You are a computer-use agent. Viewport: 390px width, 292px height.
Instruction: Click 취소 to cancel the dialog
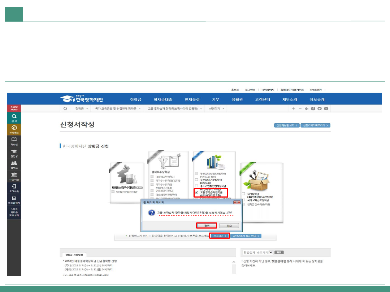(x=229, y=226)
